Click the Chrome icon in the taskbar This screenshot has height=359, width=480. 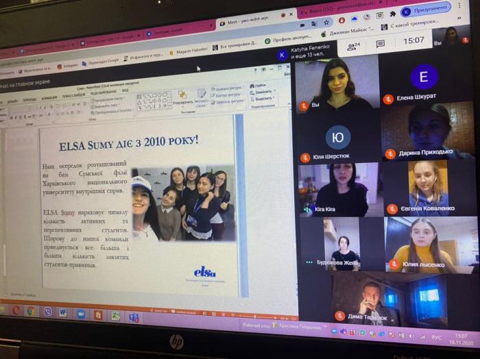[x=32, y=310]
